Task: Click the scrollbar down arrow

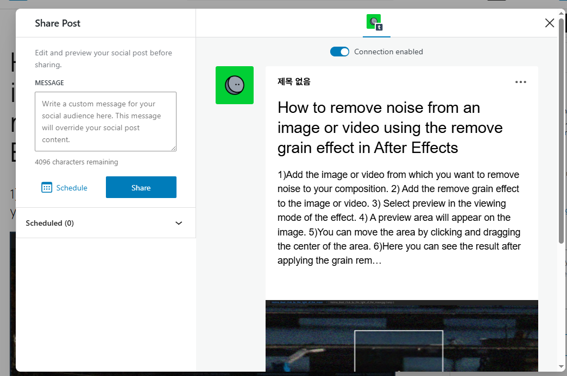Action: point(561,366)
